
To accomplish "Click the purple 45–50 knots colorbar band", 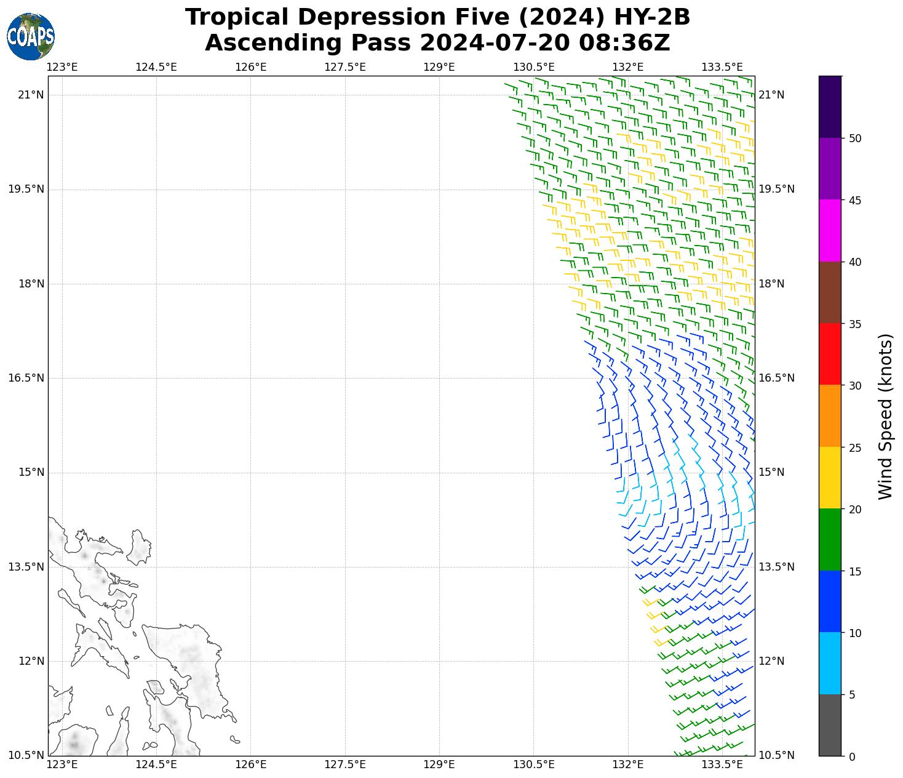I will (830, 169).
